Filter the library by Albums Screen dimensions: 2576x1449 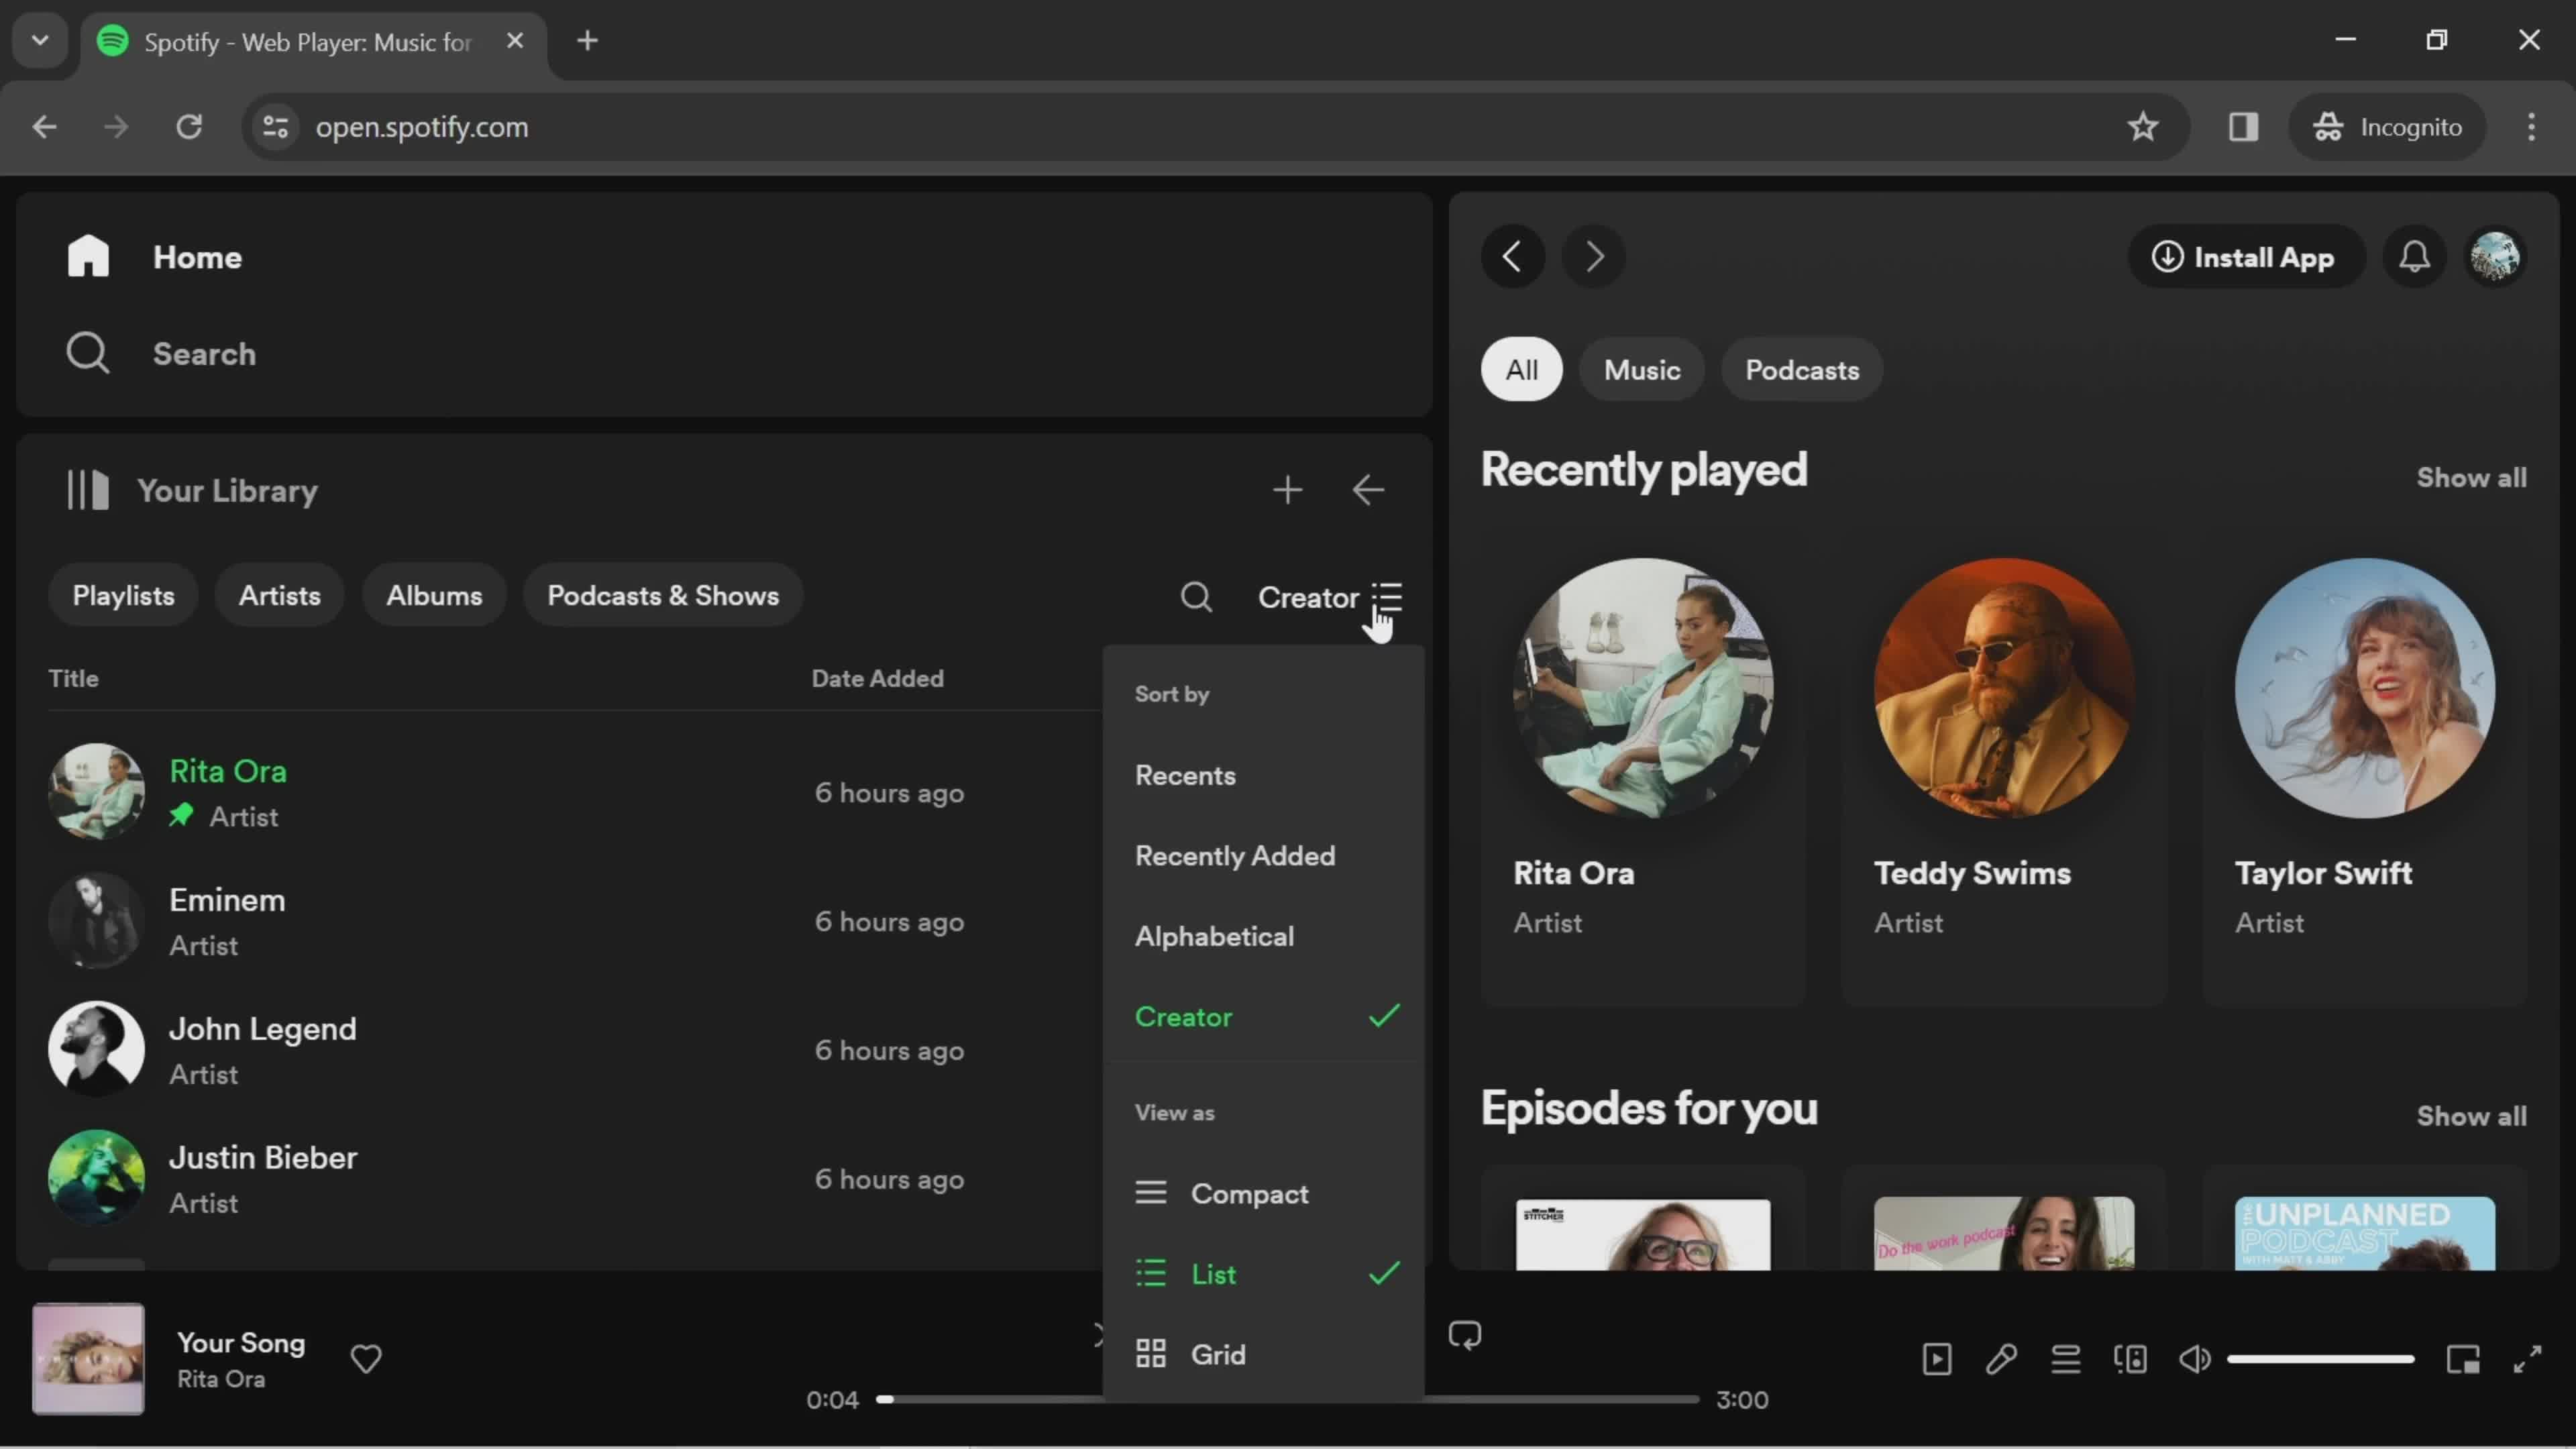[434, 596]
